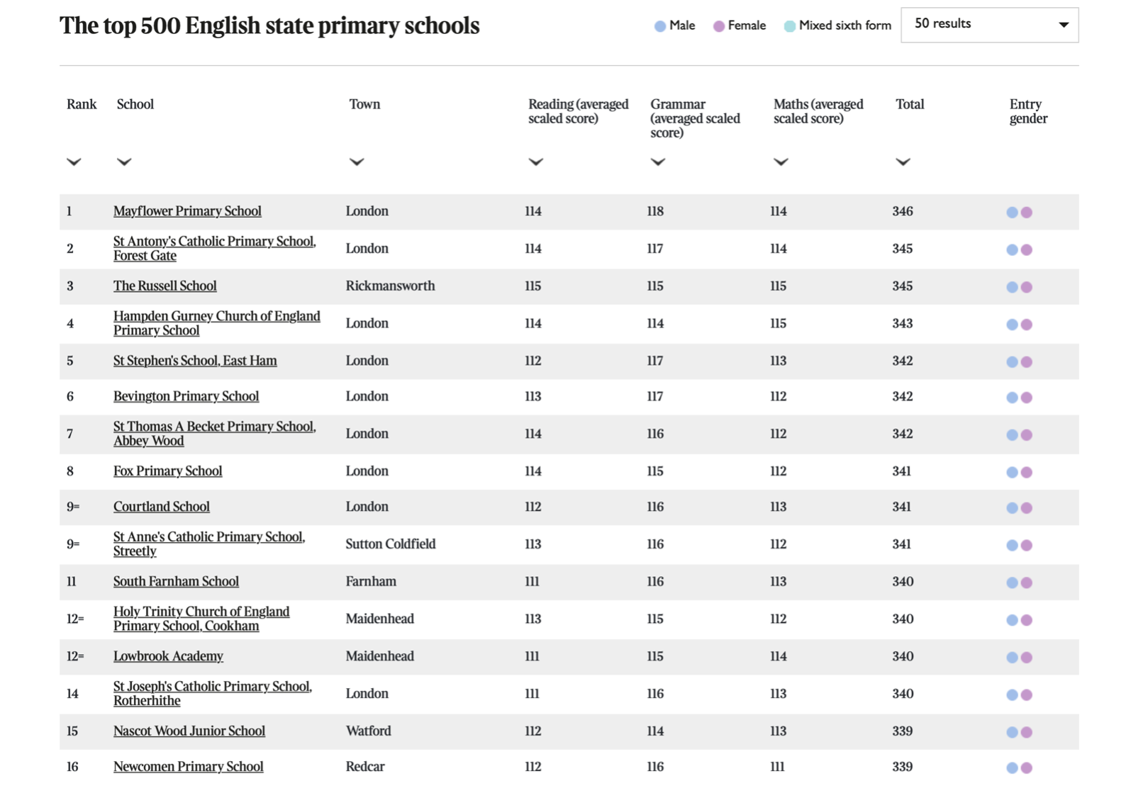Open the 50 results dropdown

[989, 25]
